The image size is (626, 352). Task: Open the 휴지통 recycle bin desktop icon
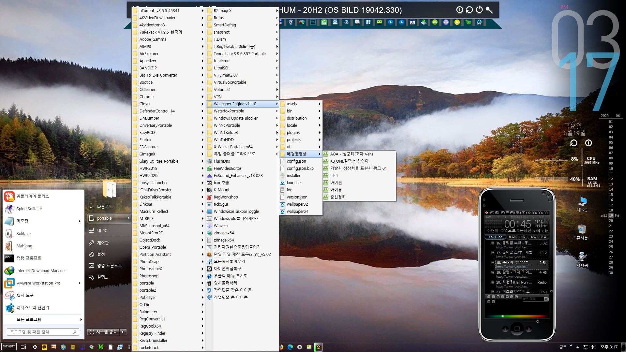582,232
